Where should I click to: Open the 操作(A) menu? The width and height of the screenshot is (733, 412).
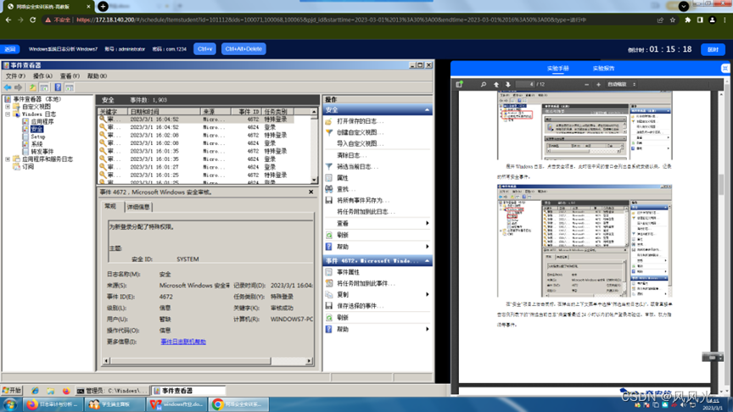[42, 75]
